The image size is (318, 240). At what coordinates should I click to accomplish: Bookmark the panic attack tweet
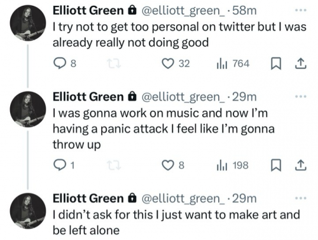click(x=276, y=166)
